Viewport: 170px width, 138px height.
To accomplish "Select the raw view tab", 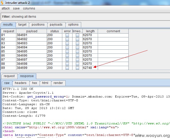I will click(7, 83).
